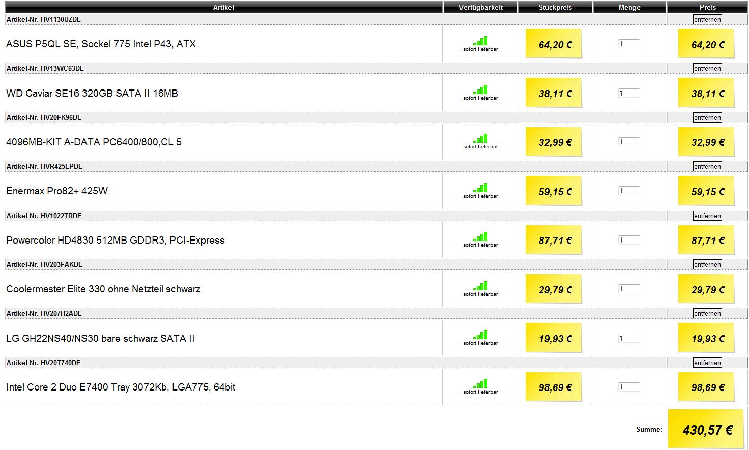Open product Enermax Pro82+ 425W

pos(57,191)
